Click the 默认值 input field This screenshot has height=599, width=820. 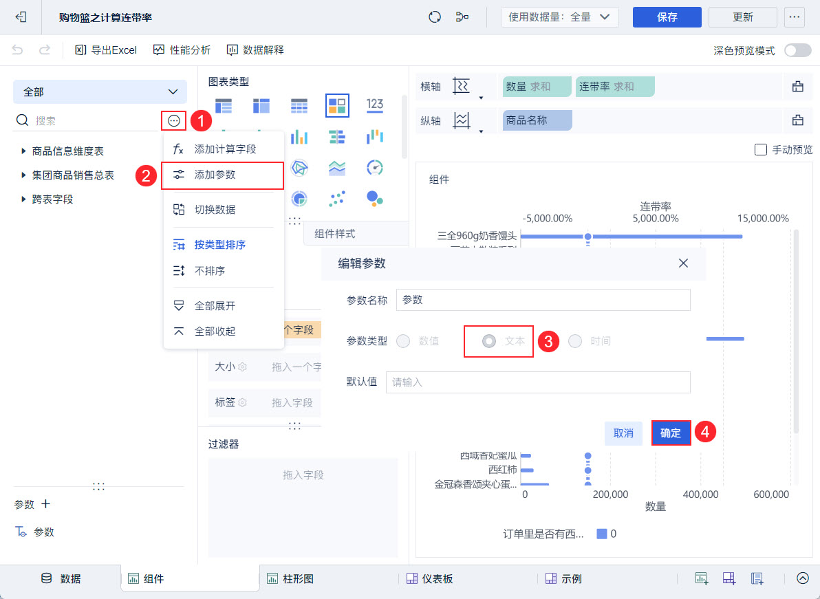(x=538, y=382)
